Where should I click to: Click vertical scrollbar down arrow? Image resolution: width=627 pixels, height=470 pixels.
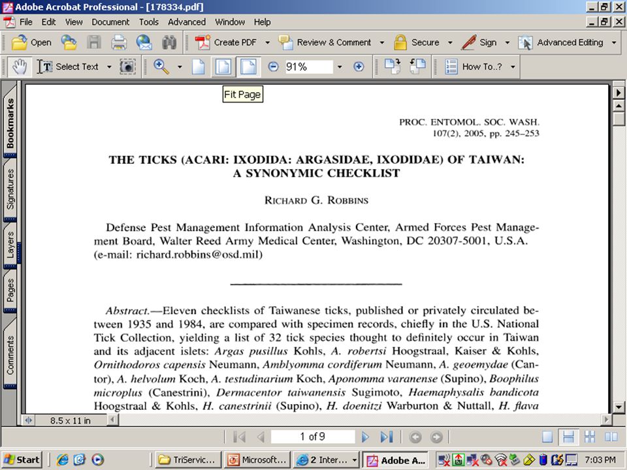(619, 407)
